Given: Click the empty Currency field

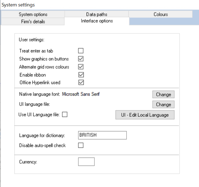Looking at the screenshot, I should (86, 162).
